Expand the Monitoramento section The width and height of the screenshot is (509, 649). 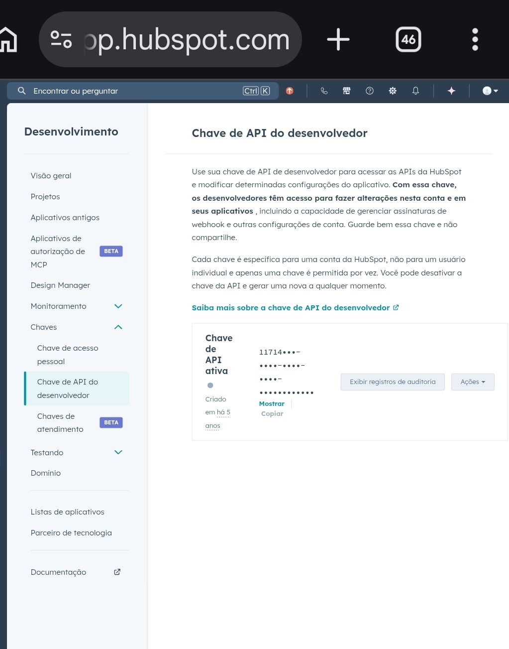pyautogui.click(x=118, y=306)
